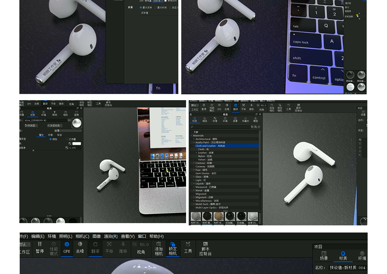Select the 推移 dolly tool in the bottom screenshot
The width and height of the screenshot is (387, 274).
pyautogui.click(x=123, y=248)
